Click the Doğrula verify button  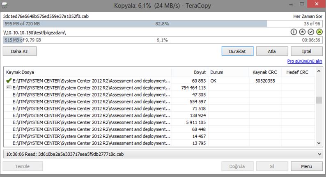pyautogui.click(x=237, y=166)
